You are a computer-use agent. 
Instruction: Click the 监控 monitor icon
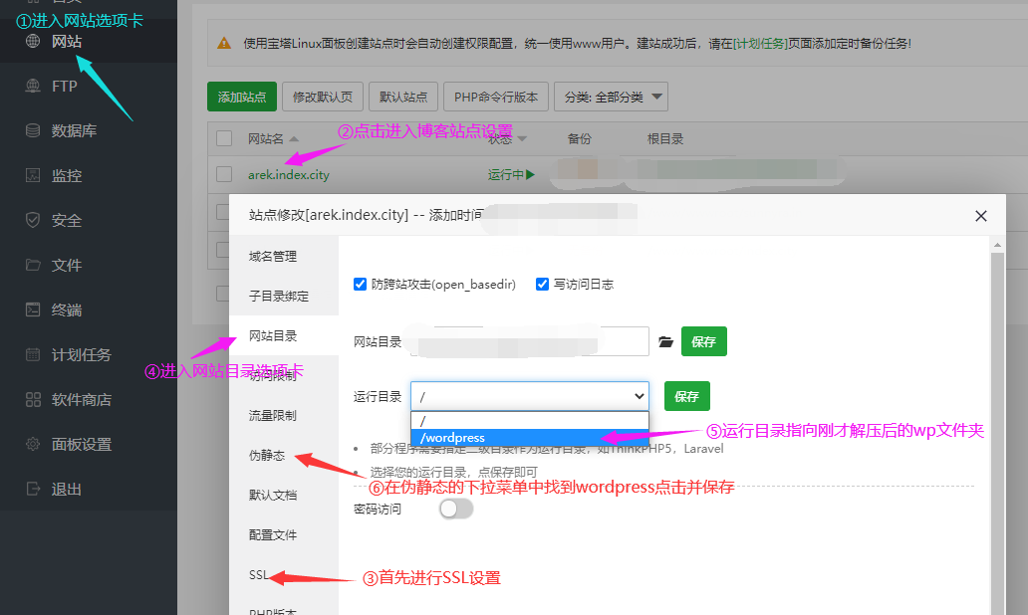point(33,175)
